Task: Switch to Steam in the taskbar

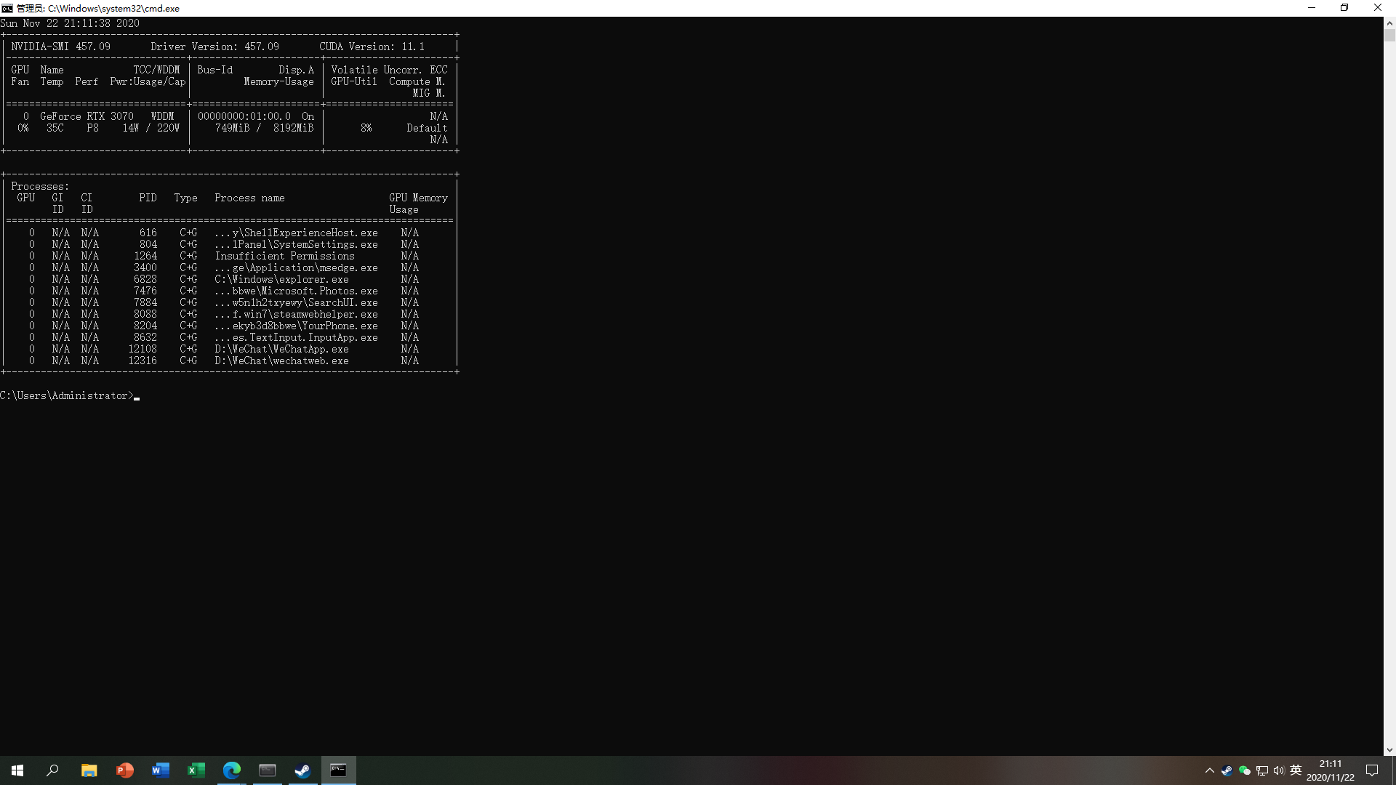Action: click(302, 770)
